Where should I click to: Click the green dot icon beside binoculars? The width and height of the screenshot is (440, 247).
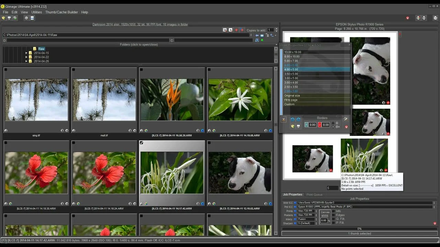(x=262, y=40)
